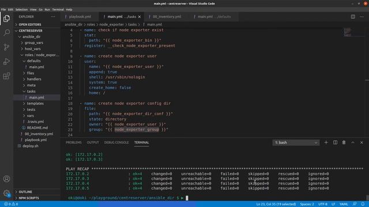Open the PROBLEMS panel tab
This screenshot has width=369, height=207.
(x=74, y=143)
